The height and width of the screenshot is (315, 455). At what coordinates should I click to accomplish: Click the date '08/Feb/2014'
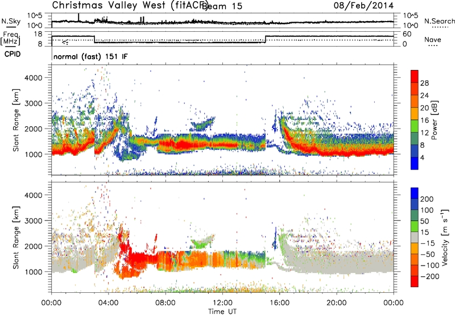coord(363,6)
